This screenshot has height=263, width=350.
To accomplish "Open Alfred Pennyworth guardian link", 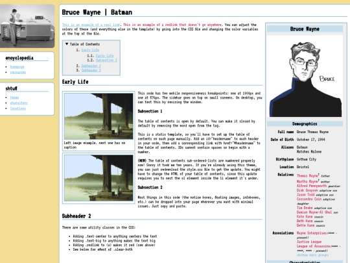I will (x=312, y=186).
